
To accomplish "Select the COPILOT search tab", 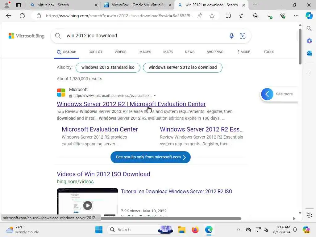I will coord(96,52).
